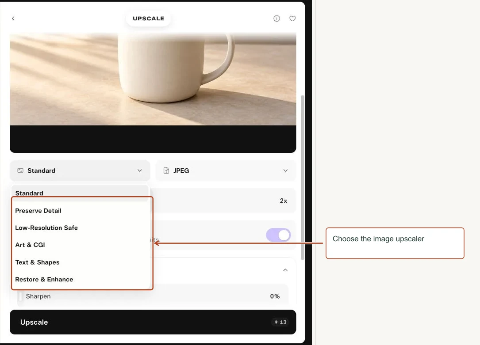Choose Low-Resolution Safe option
The width and height of the screenshot is (480, 345).
click(x=81, y=227)
